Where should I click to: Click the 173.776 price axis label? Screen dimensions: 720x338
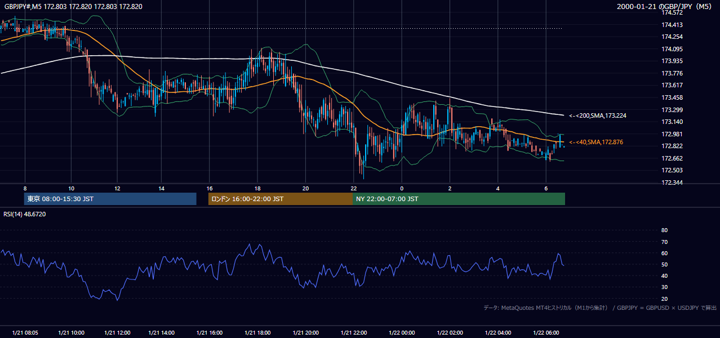(672, 73)
